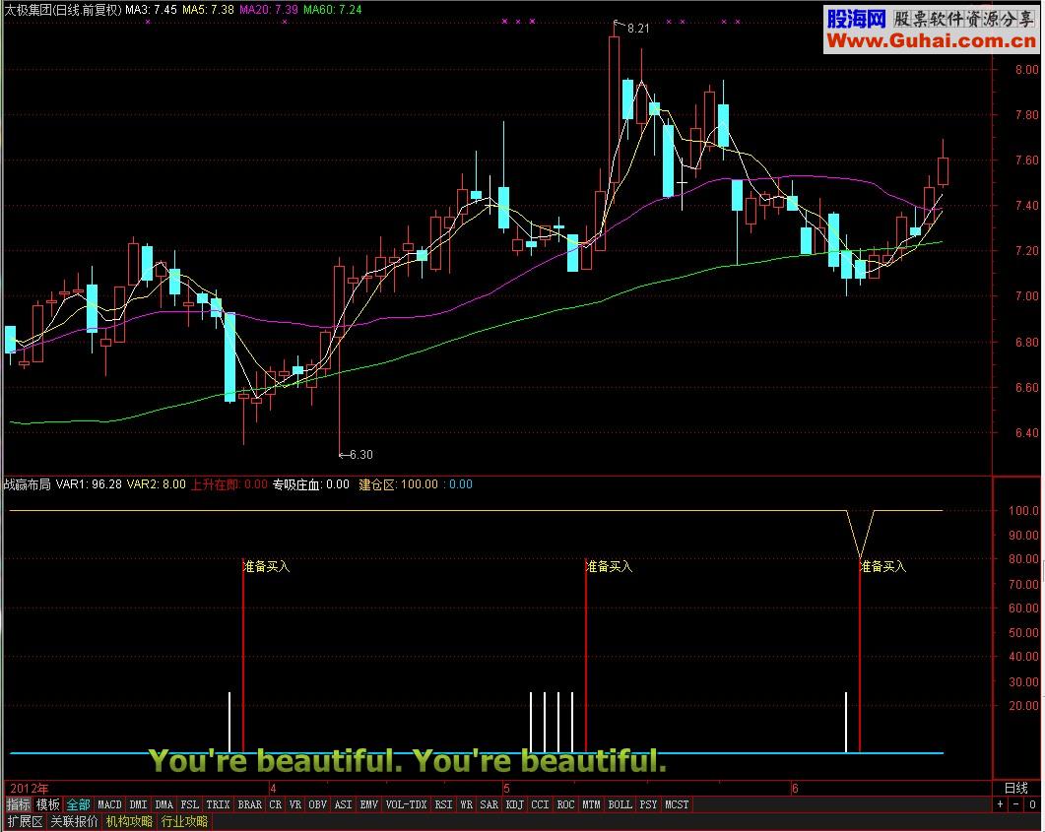Switch to the EMV indicator
This screenshot has height=832, width=1045.
click(x=368, y=804)
